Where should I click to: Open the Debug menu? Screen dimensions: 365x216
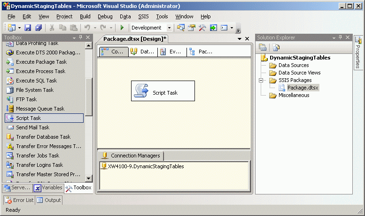point(105,16)
